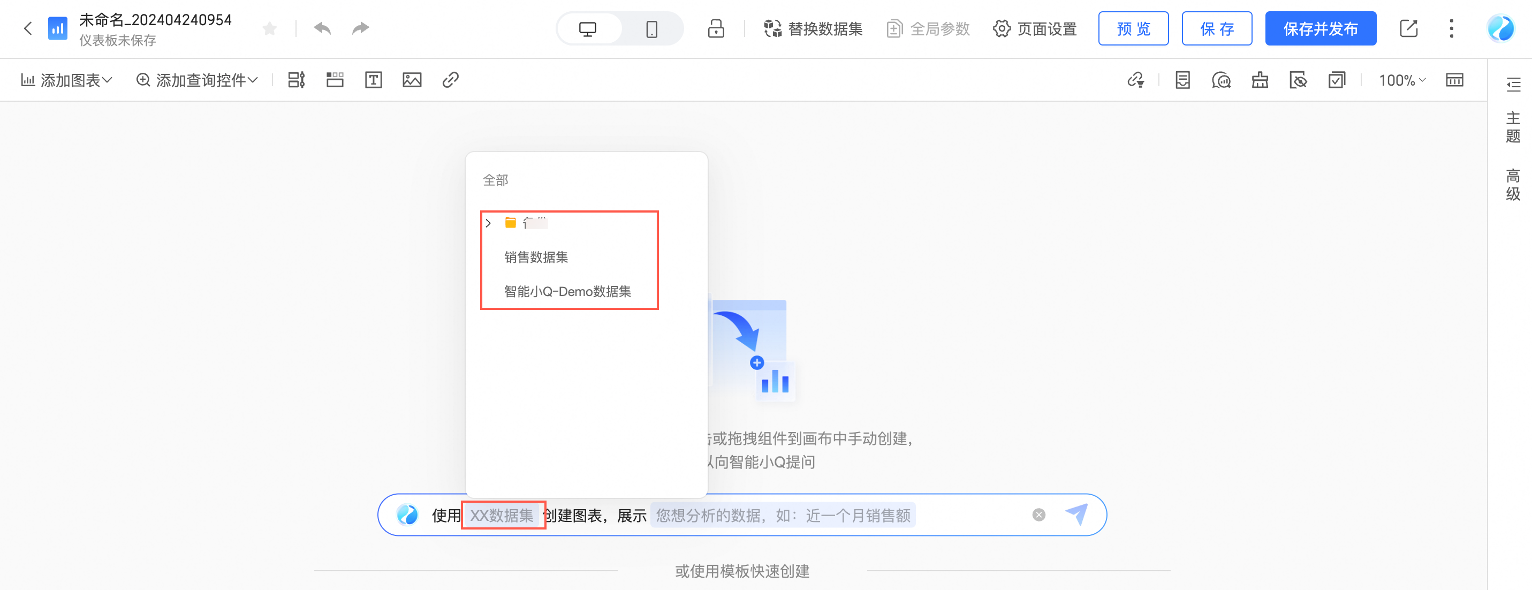This screenshot has height=590, width=1532.
Task: Select 销售数据集 from the list
Action: coord(536,257)
